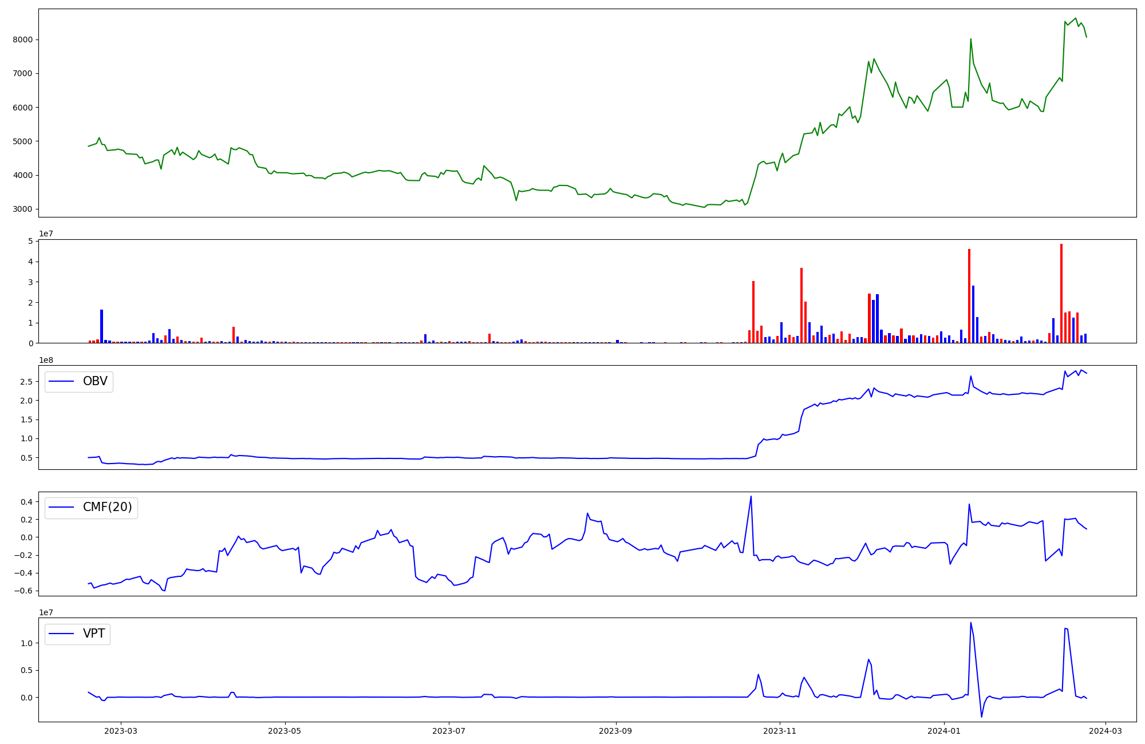
Task: Click the blue line sample in VPT legend
Action: pos(62,634)
